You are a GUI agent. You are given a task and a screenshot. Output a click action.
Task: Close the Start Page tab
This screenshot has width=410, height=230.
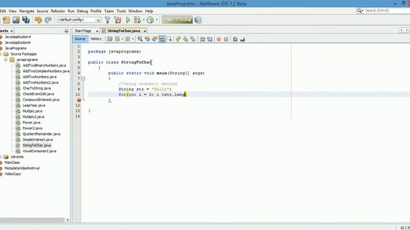(97, 31)
